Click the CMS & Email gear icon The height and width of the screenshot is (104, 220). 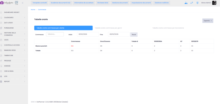click(1, 71)
